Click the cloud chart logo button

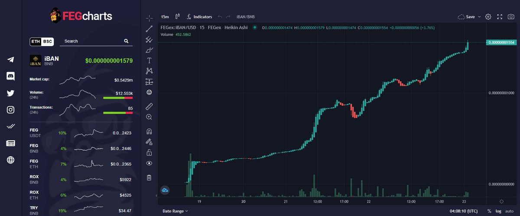coord(165,190)
